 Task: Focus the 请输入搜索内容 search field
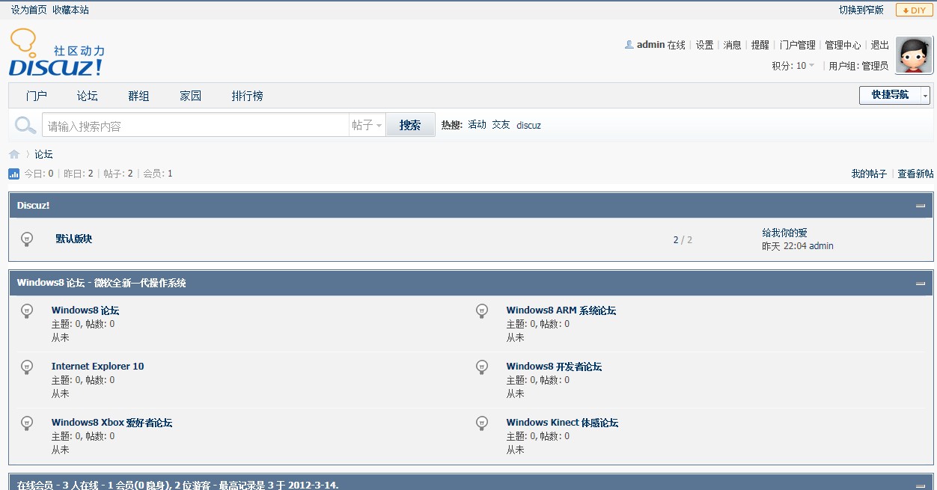196,126
